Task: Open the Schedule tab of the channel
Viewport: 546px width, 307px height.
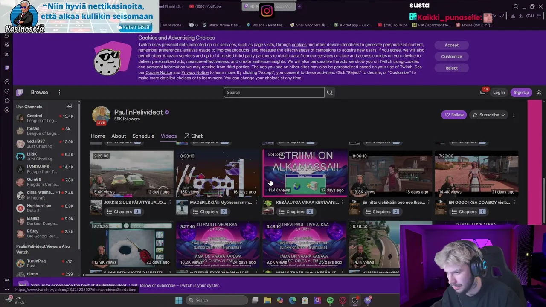Action: [143, 136]
